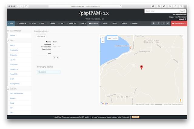Zoom in the map with plus button
Viewport: 194px width, 129px height.
click(103, 38)
